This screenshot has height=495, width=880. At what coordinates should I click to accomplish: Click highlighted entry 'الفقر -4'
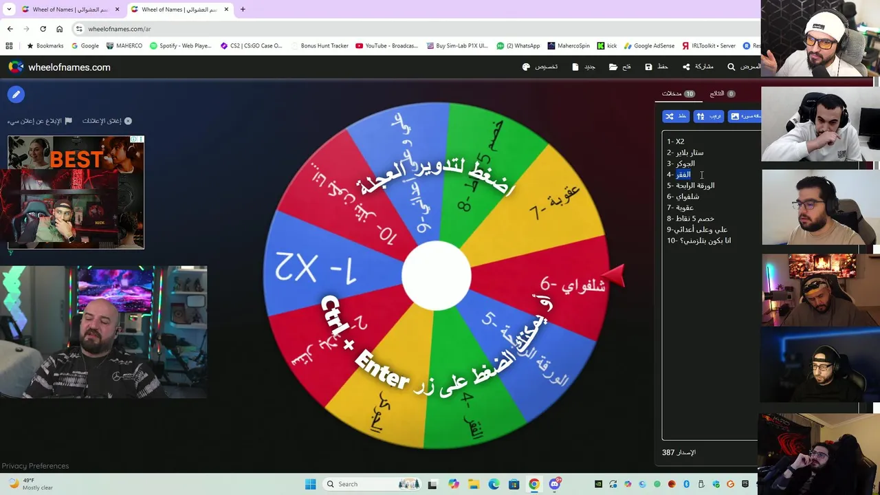[x=679, y=175]
